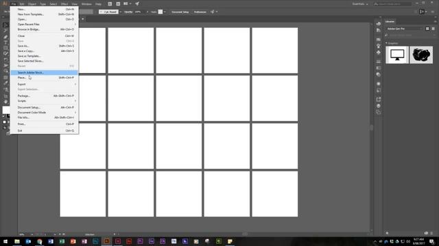Click Preferences button in control bar
This screenshot has width=439, height=246.
pyautogui.click(x=200, y=12)
